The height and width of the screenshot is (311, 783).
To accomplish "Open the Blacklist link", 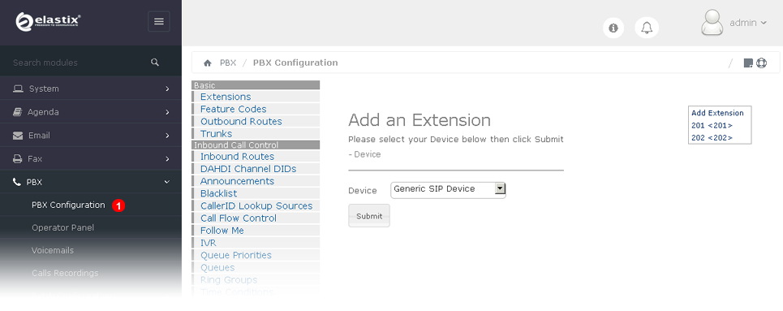I will [219, 193].
